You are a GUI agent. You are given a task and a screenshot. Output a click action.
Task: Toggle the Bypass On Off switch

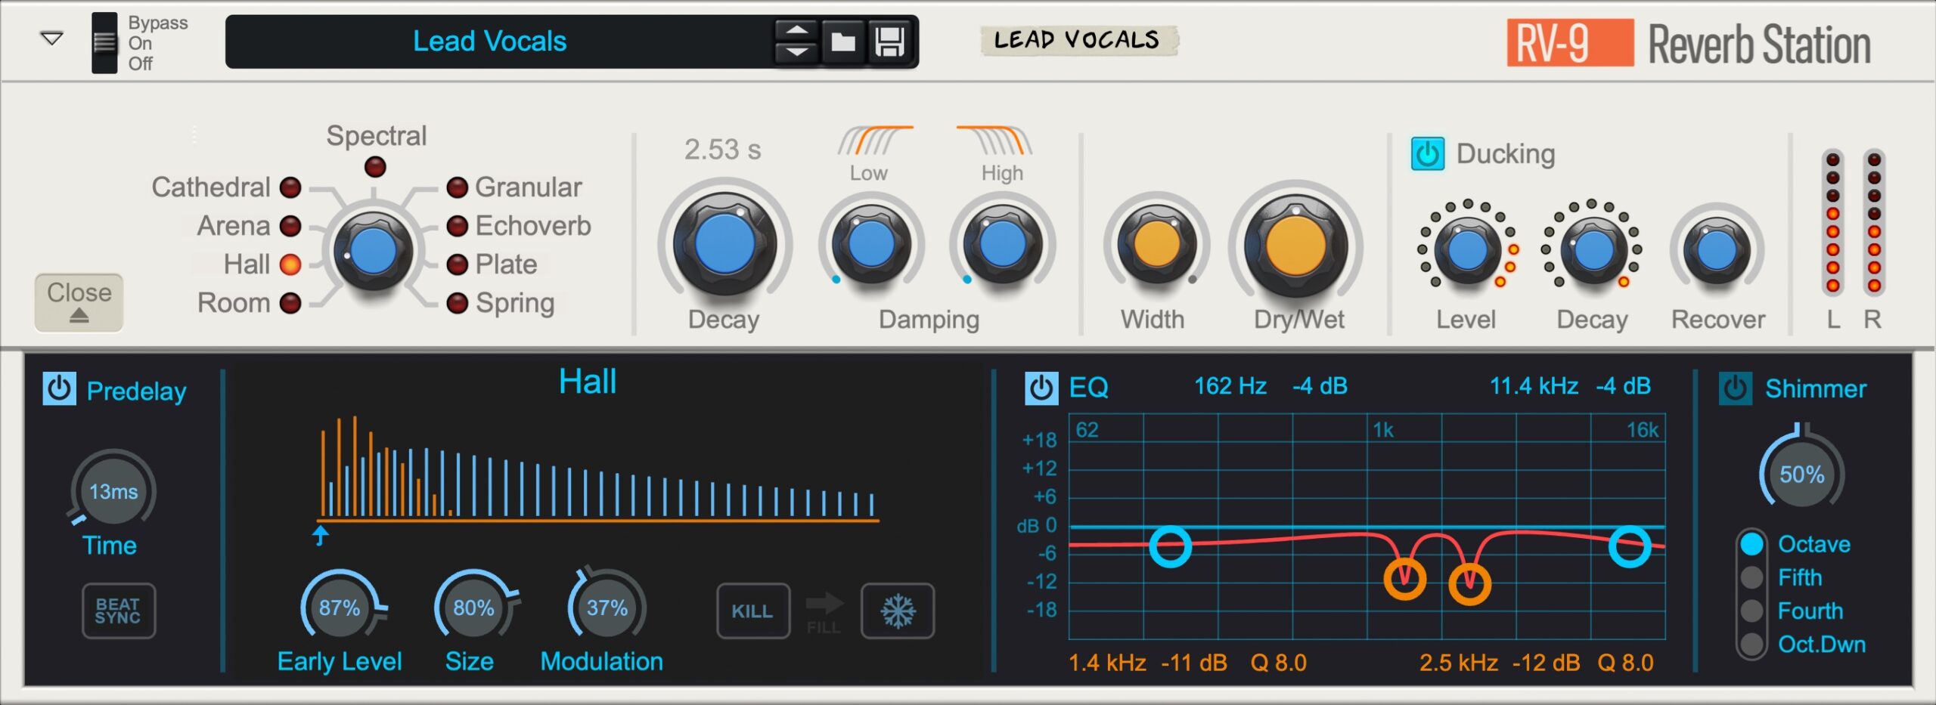point(104,43)
